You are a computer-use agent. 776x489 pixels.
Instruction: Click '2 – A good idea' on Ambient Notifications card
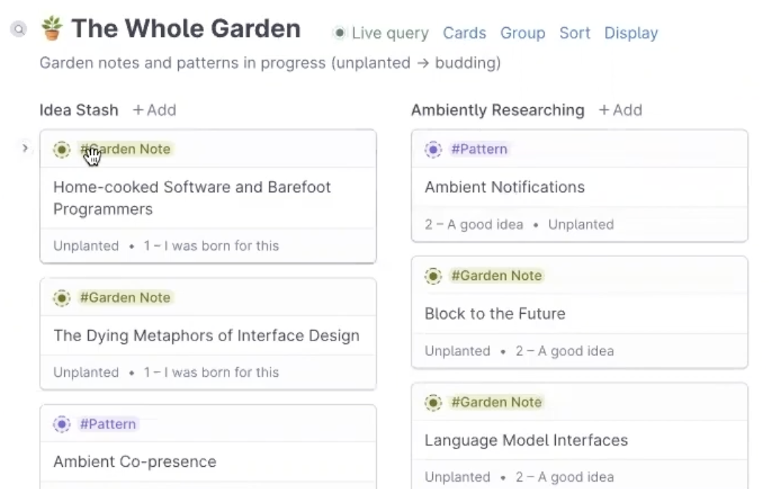pyautogui.click(x=474, y=225)
